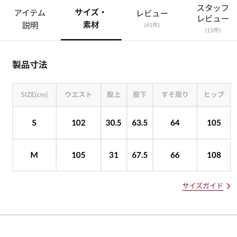Select the SIZE(cm) header cell
The width and height of the screenshot is (237, 237).
(34, 95)
